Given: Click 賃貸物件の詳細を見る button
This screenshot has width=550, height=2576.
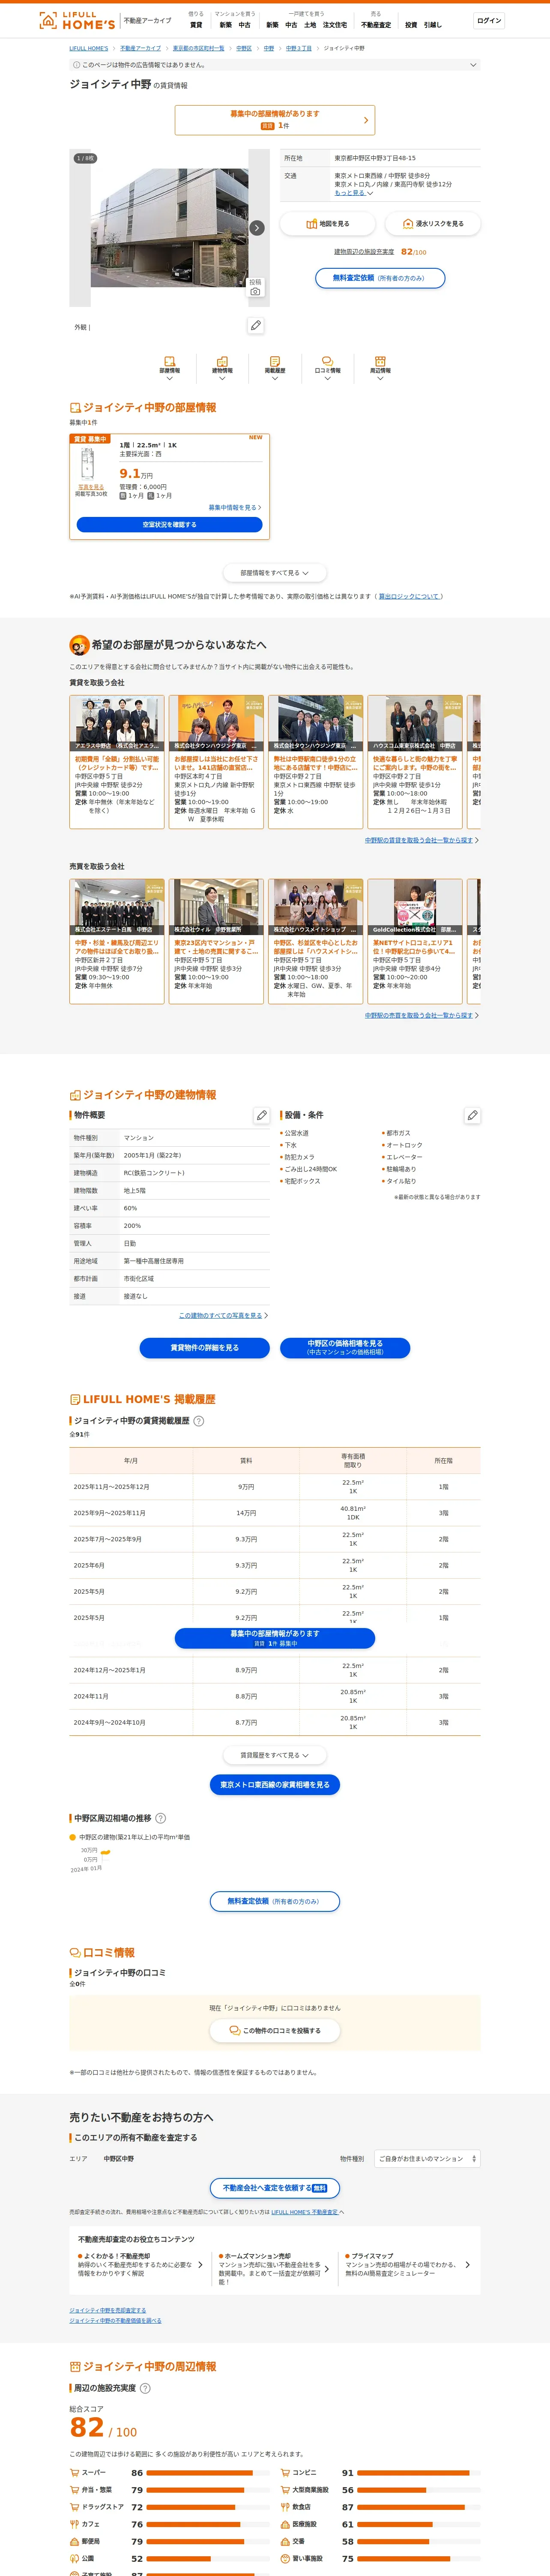Looking at the screenshot, I should point(205,1348).
